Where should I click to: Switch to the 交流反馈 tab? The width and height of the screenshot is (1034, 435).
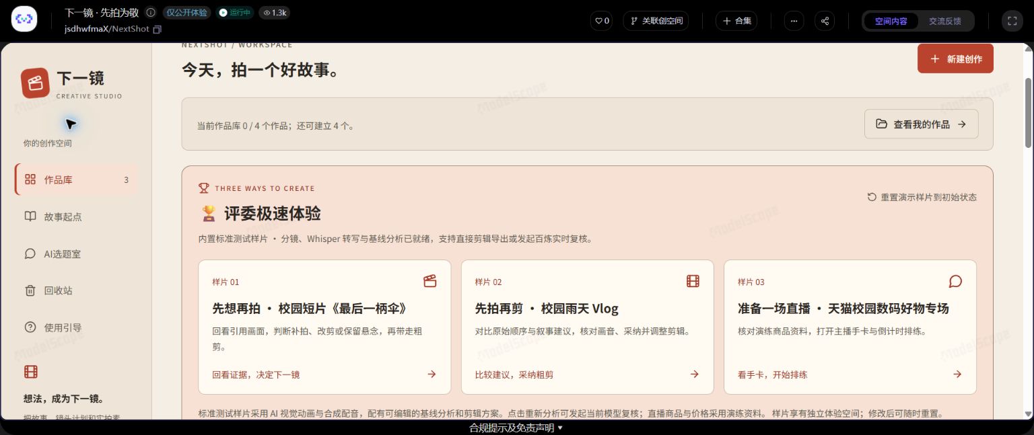(x=945, y=21)
